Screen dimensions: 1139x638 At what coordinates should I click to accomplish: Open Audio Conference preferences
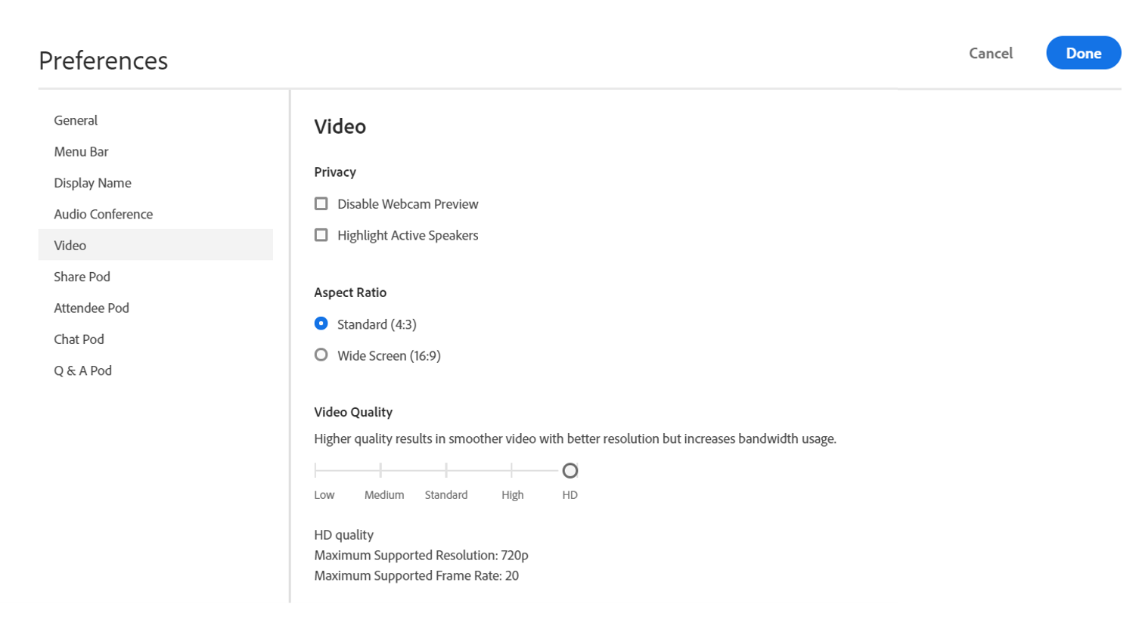[x=103, y=214]
